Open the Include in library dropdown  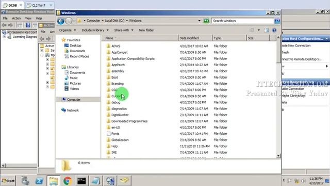95,30
